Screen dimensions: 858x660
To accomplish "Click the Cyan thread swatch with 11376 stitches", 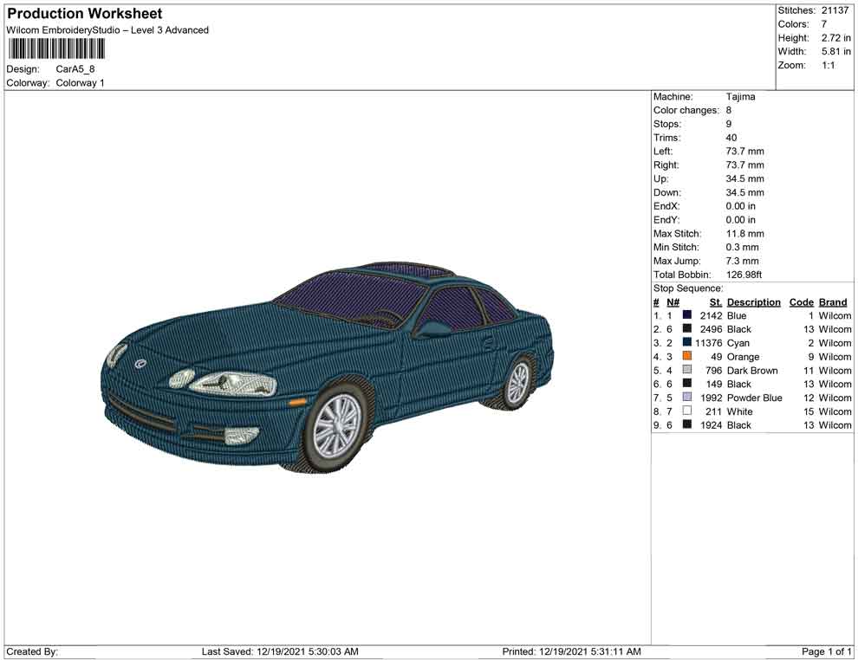I will pos(687,343).
